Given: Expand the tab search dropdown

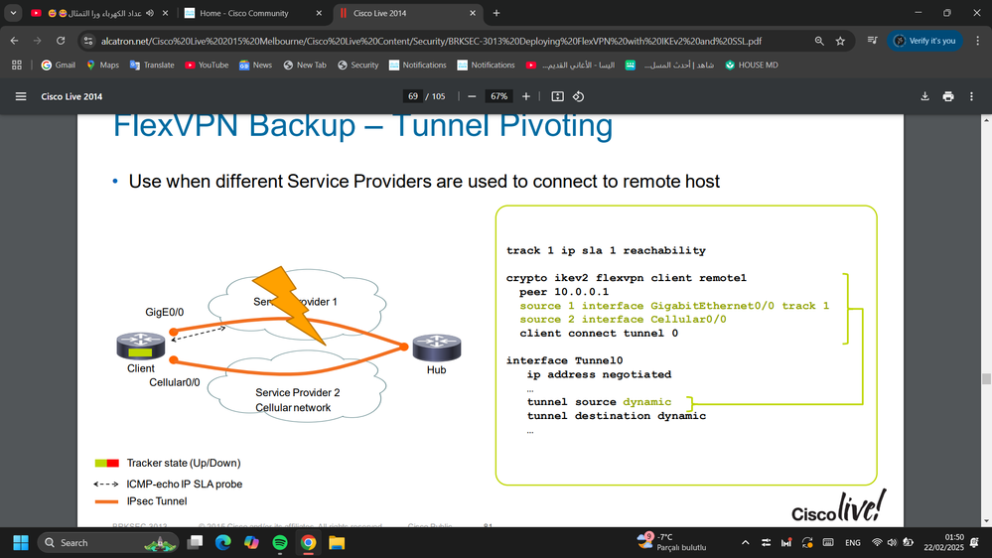Looking at the screenshot, I should click(13, 13).
